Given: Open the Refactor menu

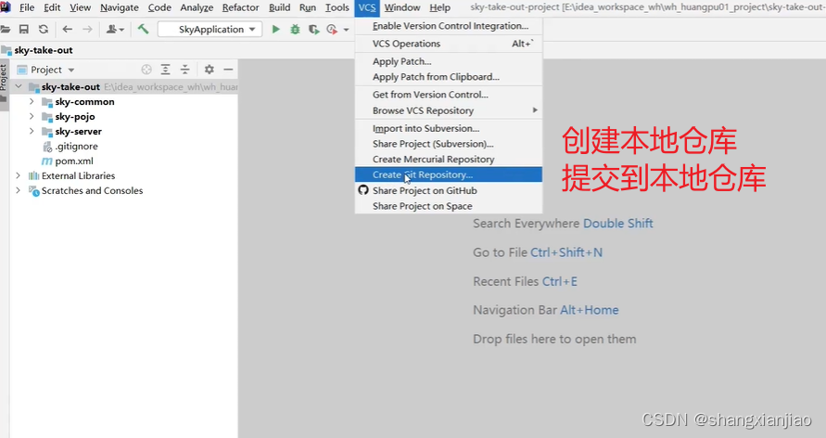Looking at the screenshot, I should (x=240, y=7).
